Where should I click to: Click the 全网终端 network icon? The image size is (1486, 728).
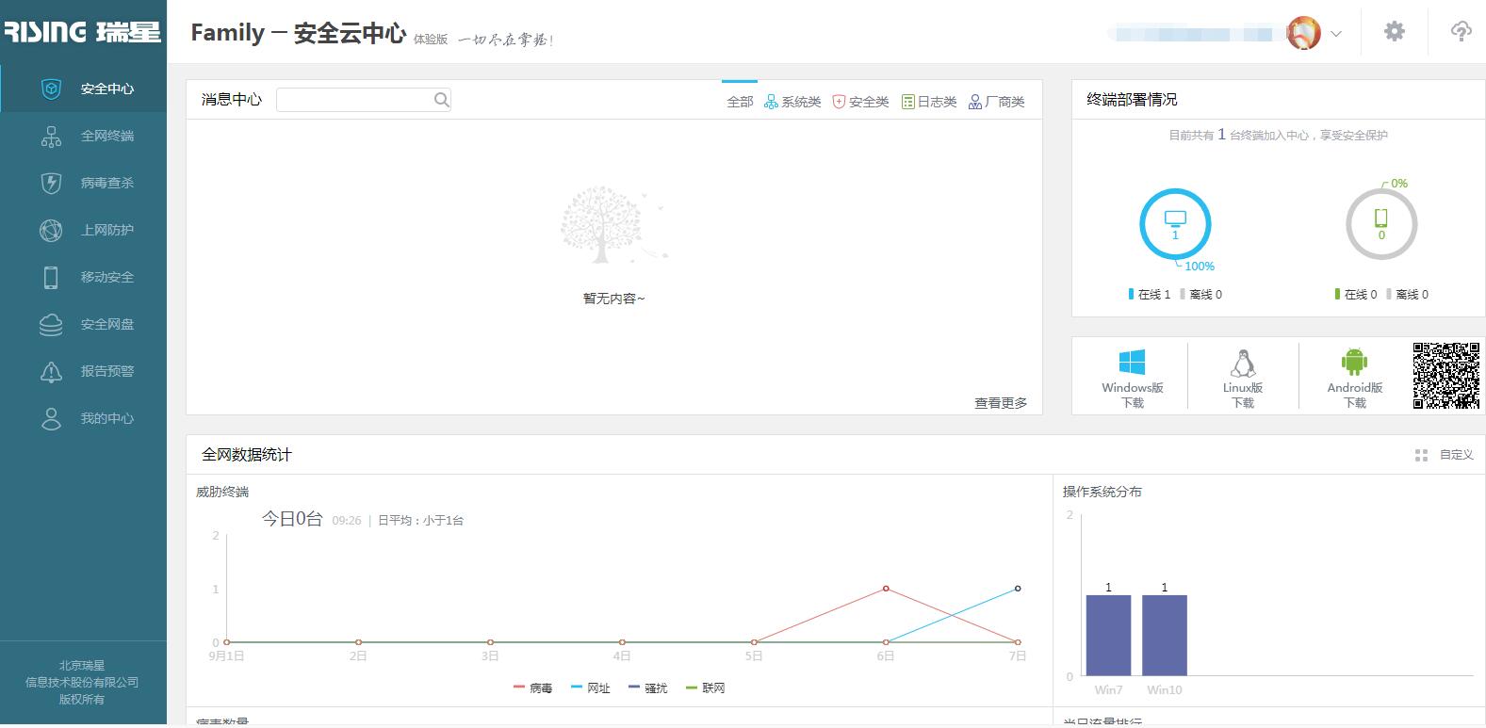click(51, 136)
